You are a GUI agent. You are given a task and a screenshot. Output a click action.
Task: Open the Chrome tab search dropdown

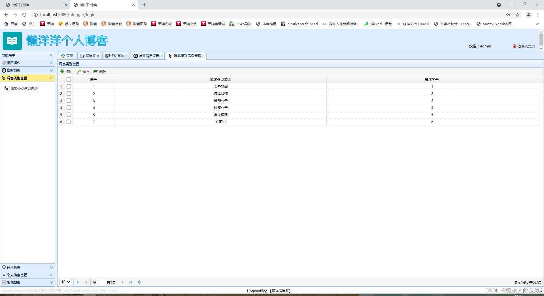pyautogui.click(x=499, y=5)
